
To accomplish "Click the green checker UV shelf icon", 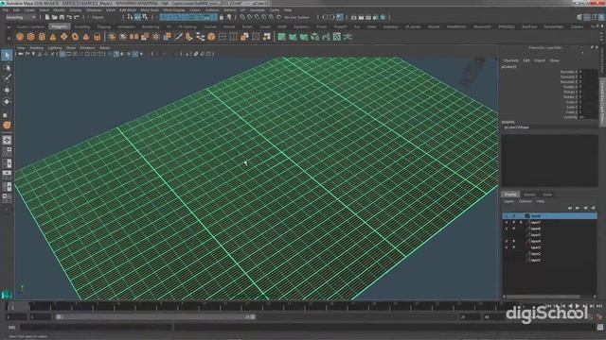I will tap(337, 37).
